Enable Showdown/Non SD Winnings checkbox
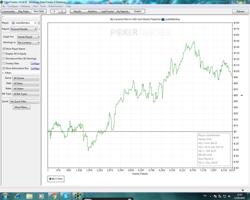The width and height of the screenshot is (250, 200). [x=4, y=59]
